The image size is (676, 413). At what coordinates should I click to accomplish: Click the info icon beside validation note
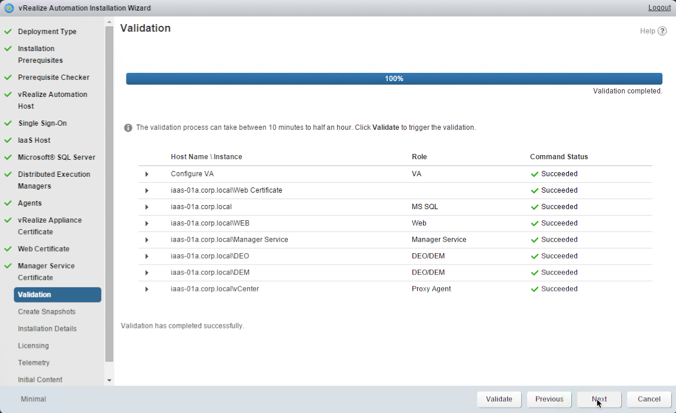pos(128,128)
